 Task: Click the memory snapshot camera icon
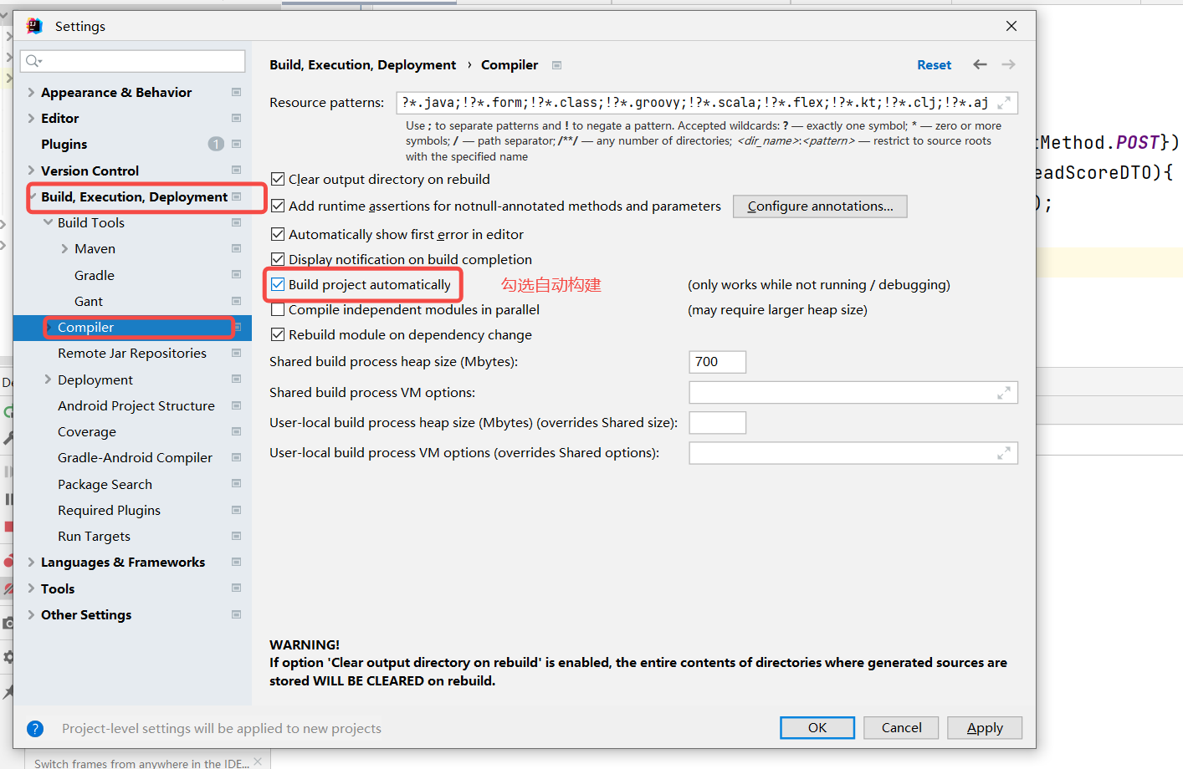(x=7, y=622)
